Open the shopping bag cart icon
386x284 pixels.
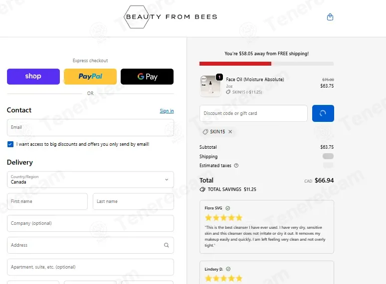tap(330, 17)
